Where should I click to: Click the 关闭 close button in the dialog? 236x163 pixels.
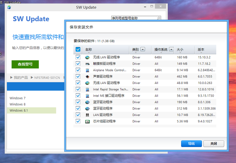pyautogui.click(x=214, y=144)
